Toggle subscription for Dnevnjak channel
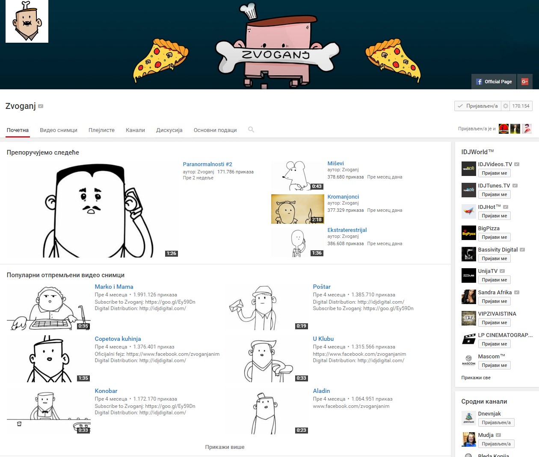Viewport: 539px width, 457px height. (496, 422)
